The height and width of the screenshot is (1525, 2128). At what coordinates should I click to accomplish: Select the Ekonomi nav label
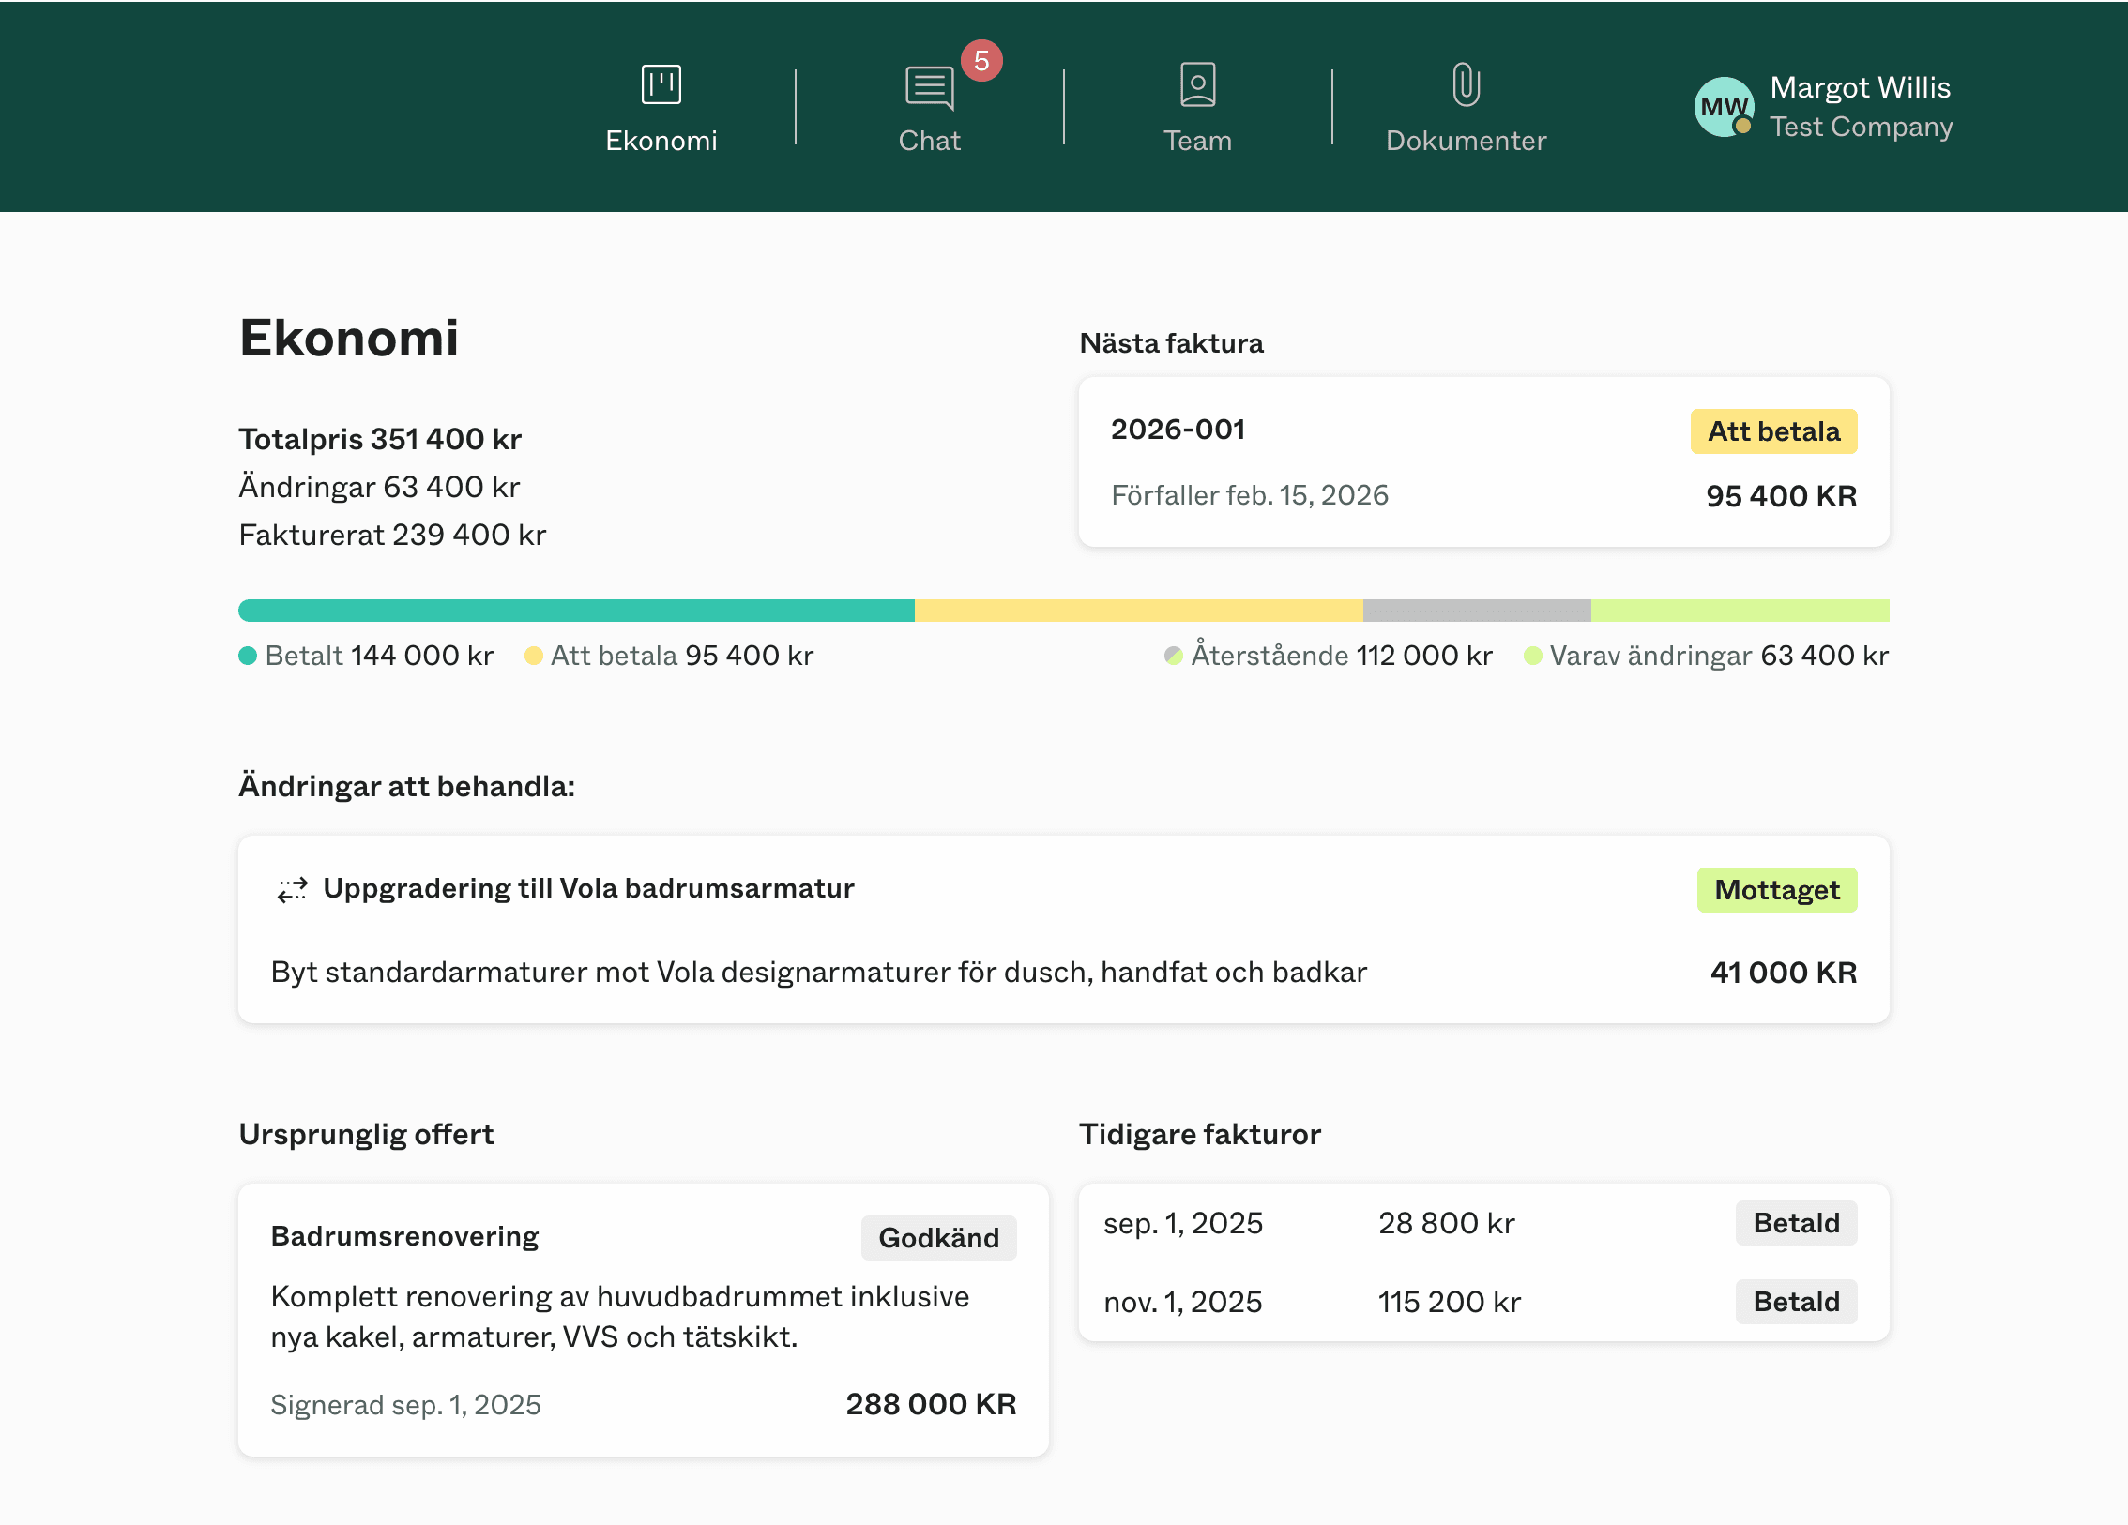tap(661, 141)
